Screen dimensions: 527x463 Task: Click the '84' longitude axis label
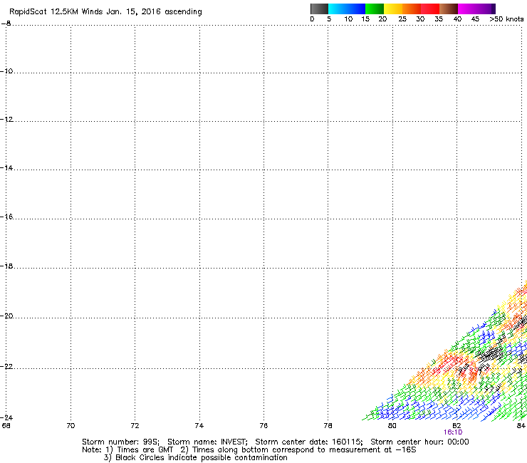coord(521,426)
